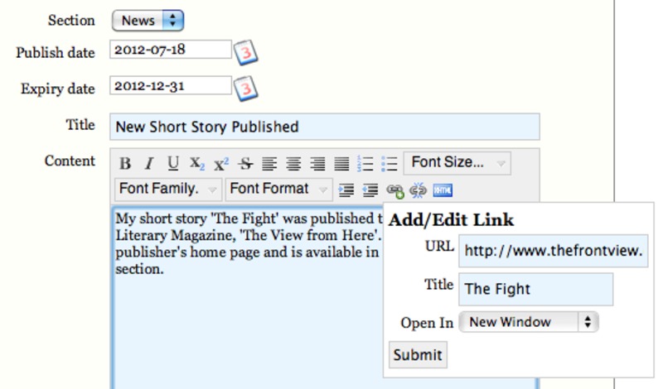Toggle strikethrough formatting
The image size is (663, 389).
[244, 163]
